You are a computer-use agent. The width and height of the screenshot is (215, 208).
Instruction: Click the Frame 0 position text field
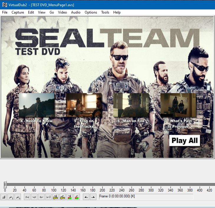coord(146,197)
